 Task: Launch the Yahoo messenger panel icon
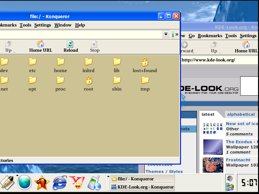(x=77, y=182)
